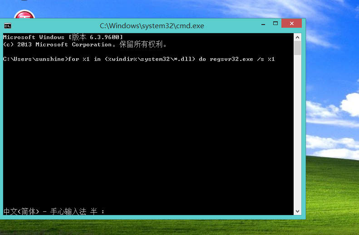Click the scrollbar up arrow
The height and width of the screenshot is (235, 359).
297,37
